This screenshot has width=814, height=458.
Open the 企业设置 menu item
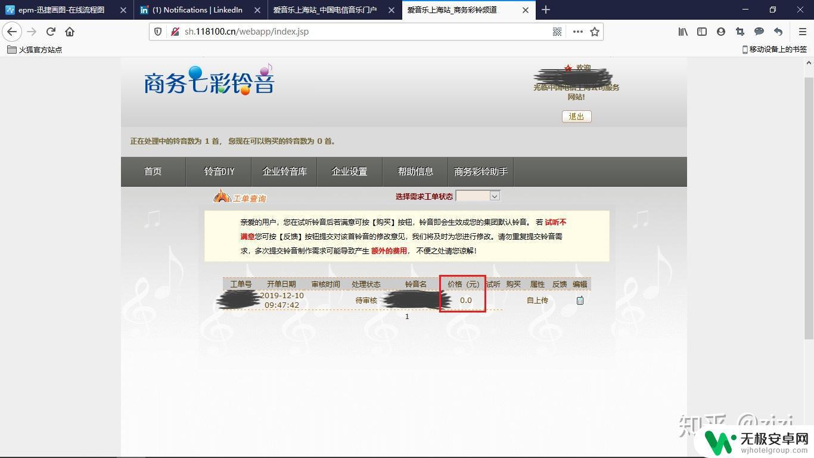pyautogui.click(x=350, y=172)
